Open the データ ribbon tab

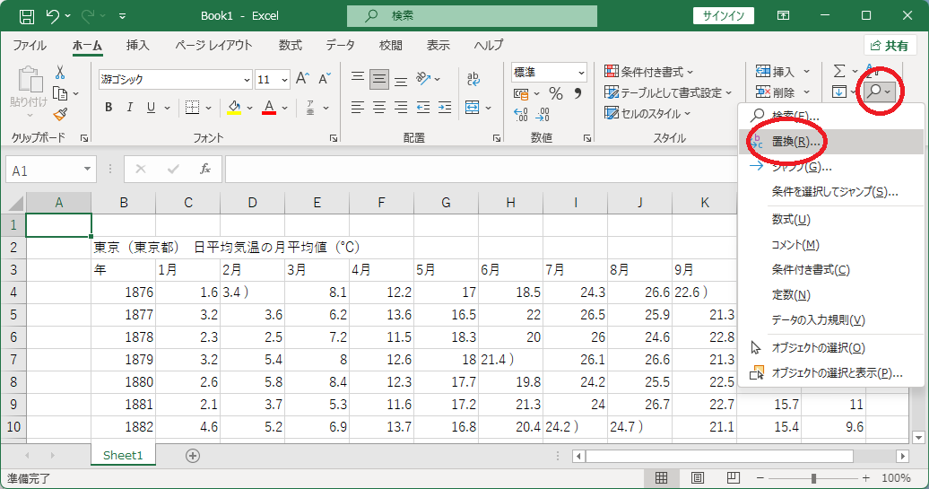coord(340,45)
